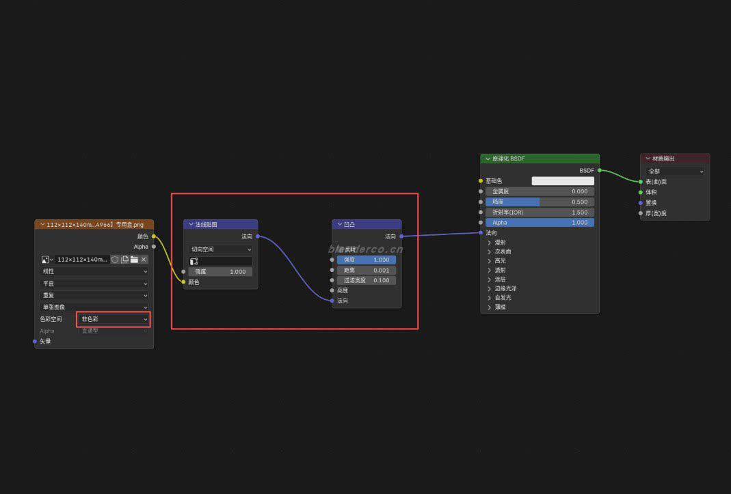Click the 体积 input socket
This screenshot has width=731, height=494.
641,192
